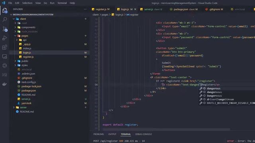The width and height of the screenshot is (255, 143).
Task: Open _app.js in the explorer
Action: 27,44
